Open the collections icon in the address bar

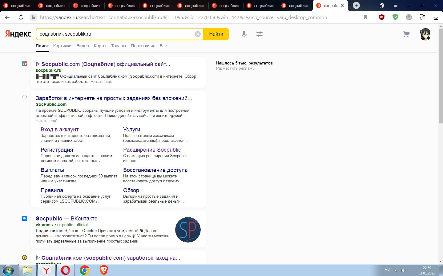(422, 17)
